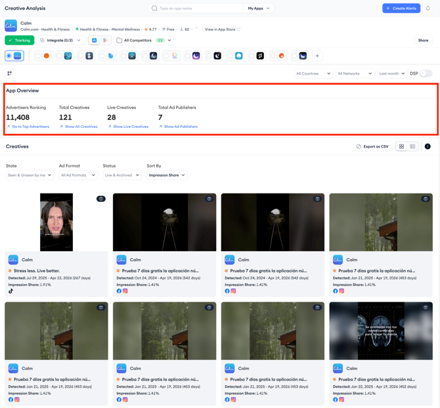Click the star rating 4.77

tap(150, 29)
